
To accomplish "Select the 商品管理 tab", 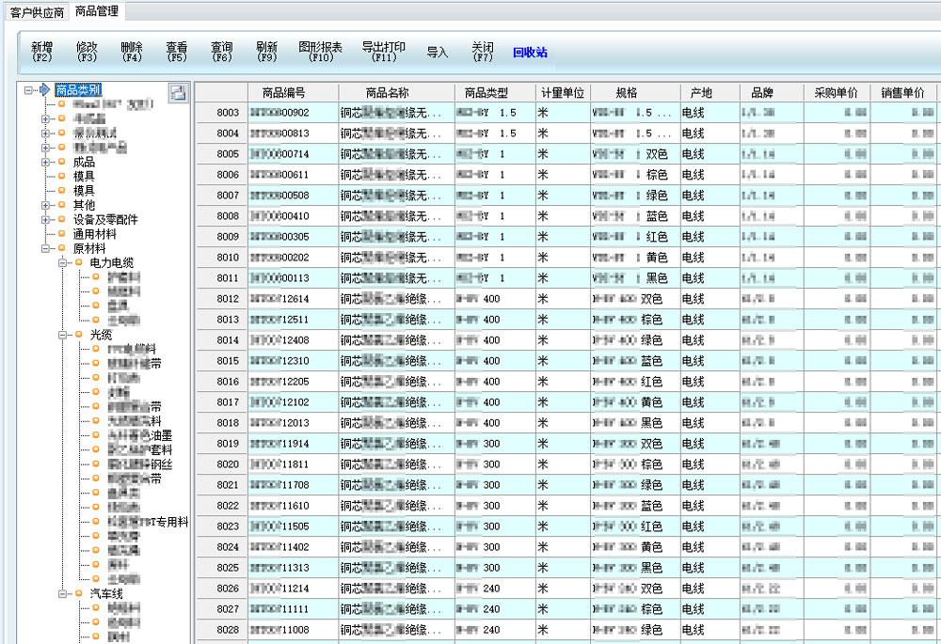I will click(x=97, y=12).
